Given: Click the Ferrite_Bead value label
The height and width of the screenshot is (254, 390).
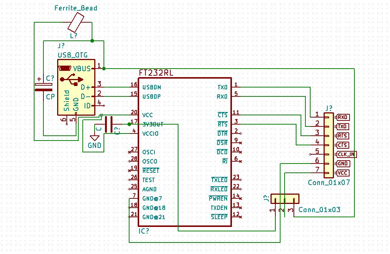Looking at the screenshot, I should click(x=76, y=8).
